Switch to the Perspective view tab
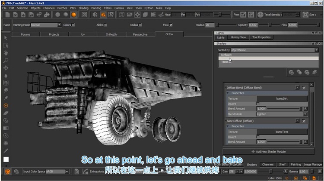324x181 pixels. tap(140, 34)
